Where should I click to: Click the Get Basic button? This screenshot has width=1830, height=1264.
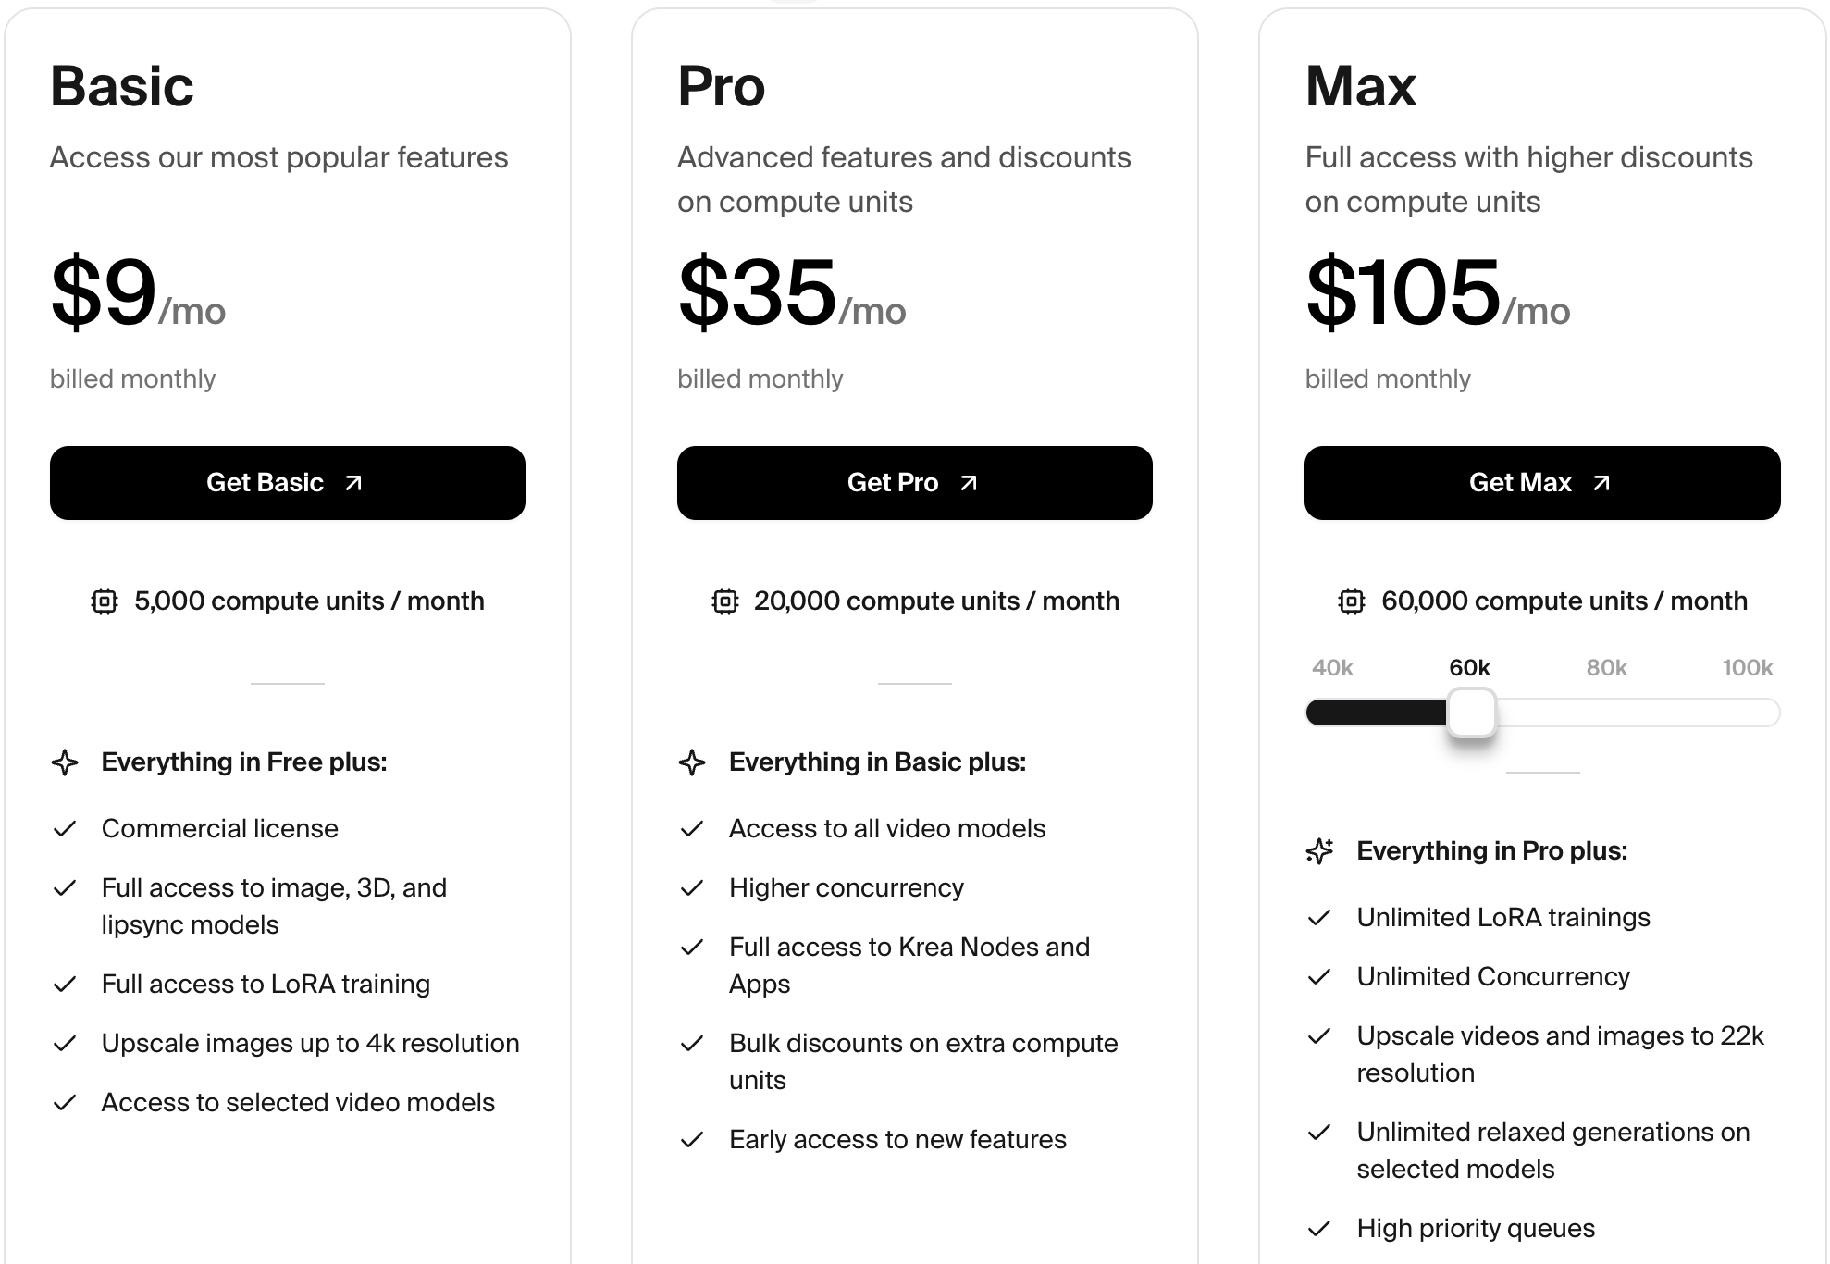pyautogui.click(x=287, y=483)
